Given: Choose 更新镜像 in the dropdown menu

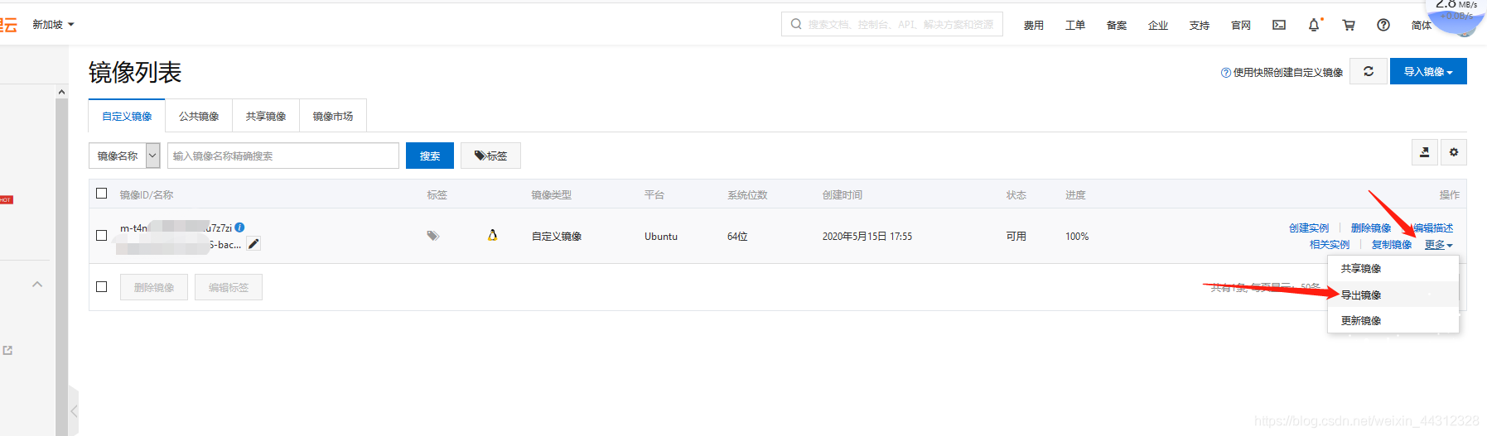Looking at the screenshot, I should click(x=1393, y=320).
